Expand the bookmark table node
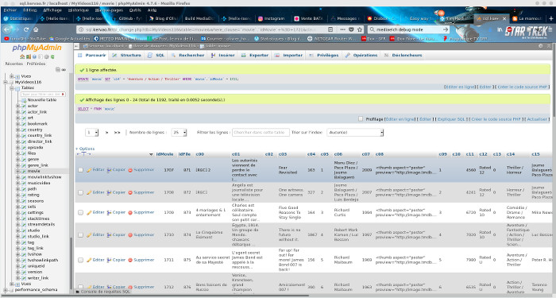 17,124
